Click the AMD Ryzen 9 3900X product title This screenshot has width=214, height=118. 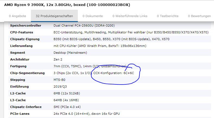[67, 5]
